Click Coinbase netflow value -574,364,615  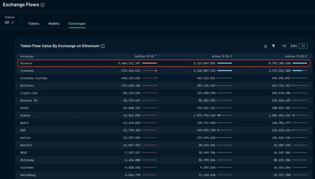[x=130, y=71]
